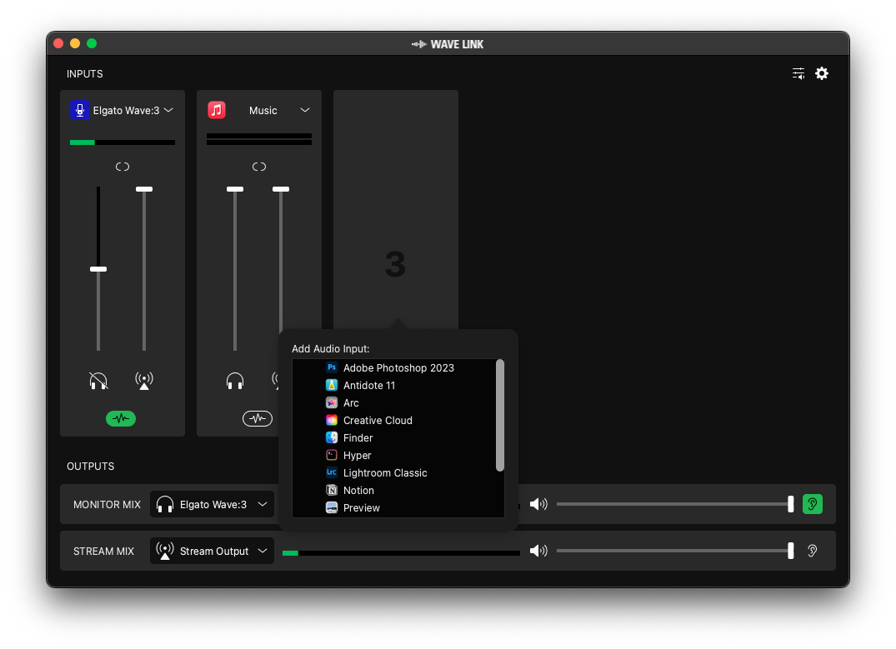Click the MONITOR MIX label

[x=107, y=505]
